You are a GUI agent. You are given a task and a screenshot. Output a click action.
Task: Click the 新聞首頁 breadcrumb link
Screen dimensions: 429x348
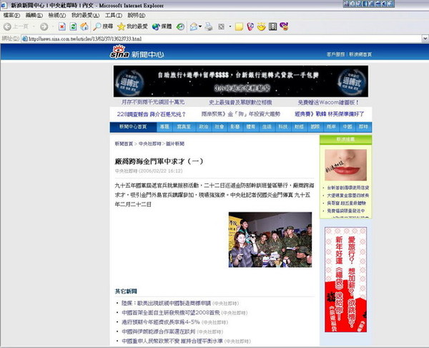point(124,144)
